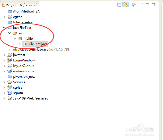Select the AtomMethod_SA project label

(x=26, y=11)
